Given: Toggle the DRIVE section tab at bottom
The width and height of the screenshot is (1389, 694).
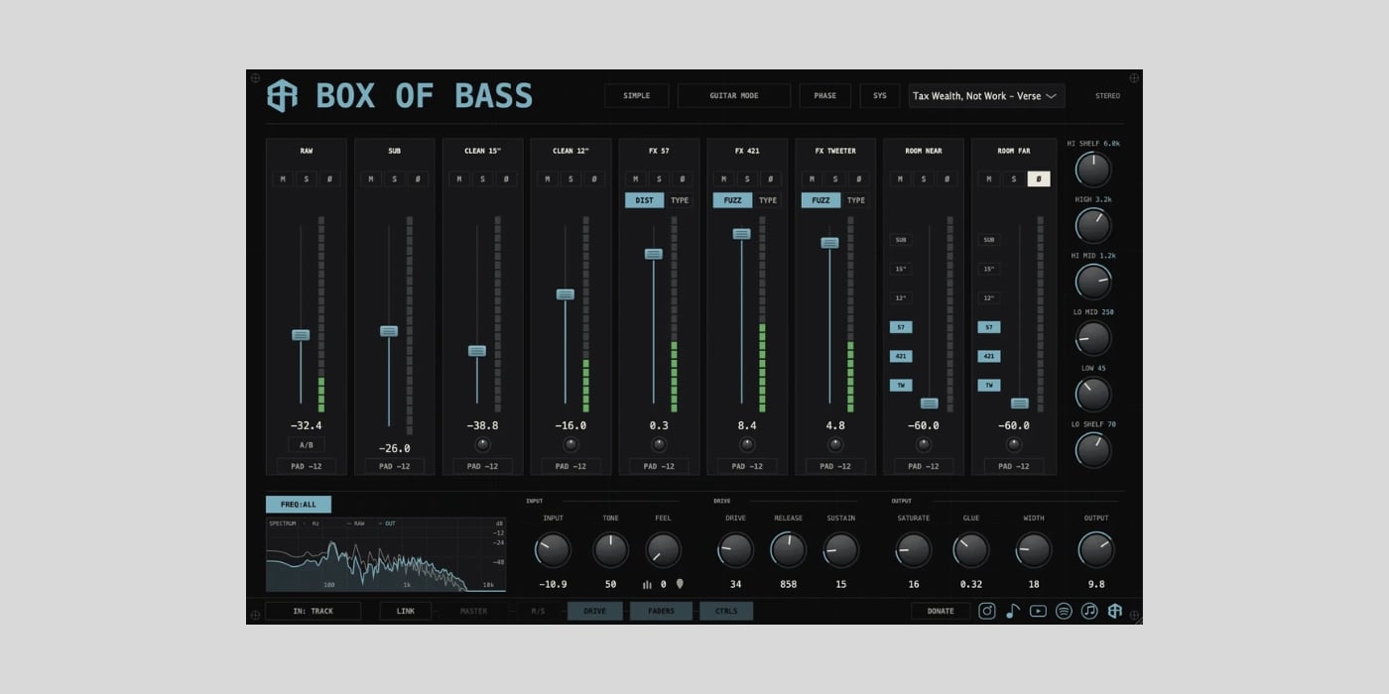Looking at the screenshot, I should (595, 611).
